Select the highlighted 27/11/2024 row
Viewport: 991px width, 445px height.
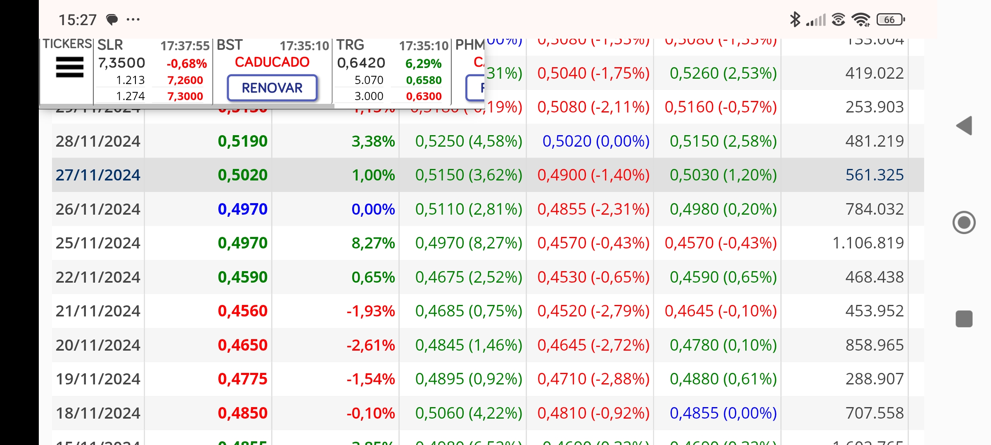pyautogui.click(x=488, y=175)
